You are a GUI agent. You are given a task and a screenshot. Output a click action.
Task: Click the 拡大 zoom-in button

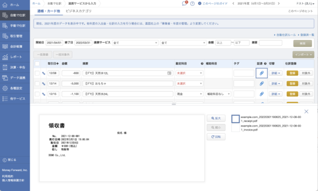click(x=216, y=118)
